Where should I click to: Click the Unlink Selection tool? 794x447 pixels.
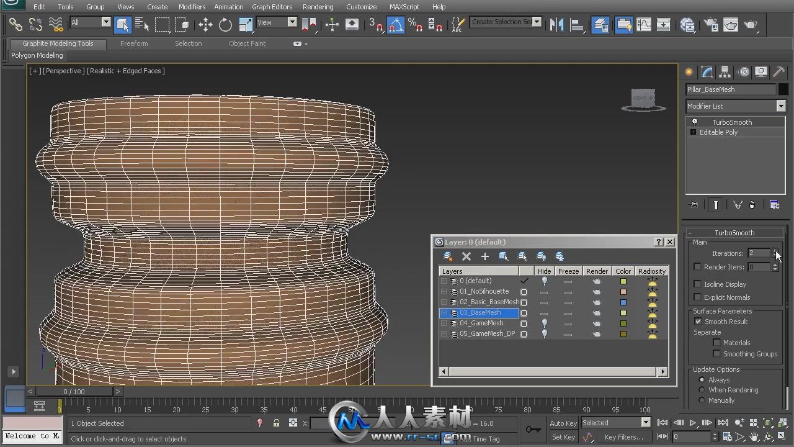(x=35, y=25)
